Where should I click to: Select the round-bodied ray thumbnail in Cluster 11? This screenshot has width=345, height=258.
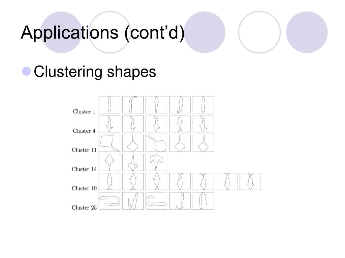(156, 143)
